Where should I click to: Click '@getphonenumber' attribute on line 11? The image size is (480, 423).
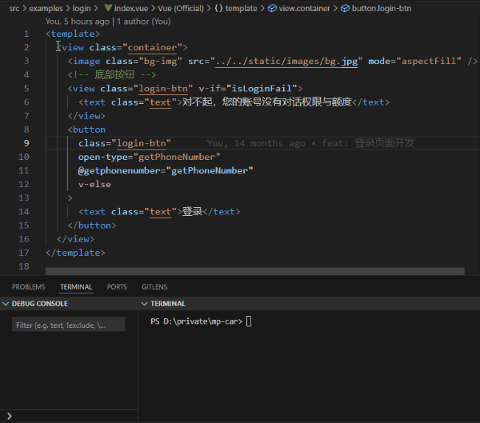click(x=119, y=171)
